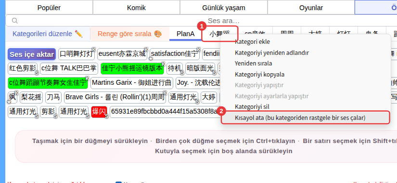
Task: Click green c位舞蹈蹦节奏舞女生佳宁 button
Action: [x=48, y=83]
